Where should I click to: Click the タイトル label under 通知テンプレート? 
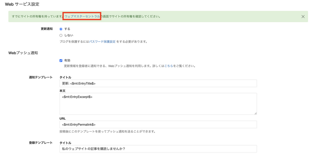(x=65, y=77)
